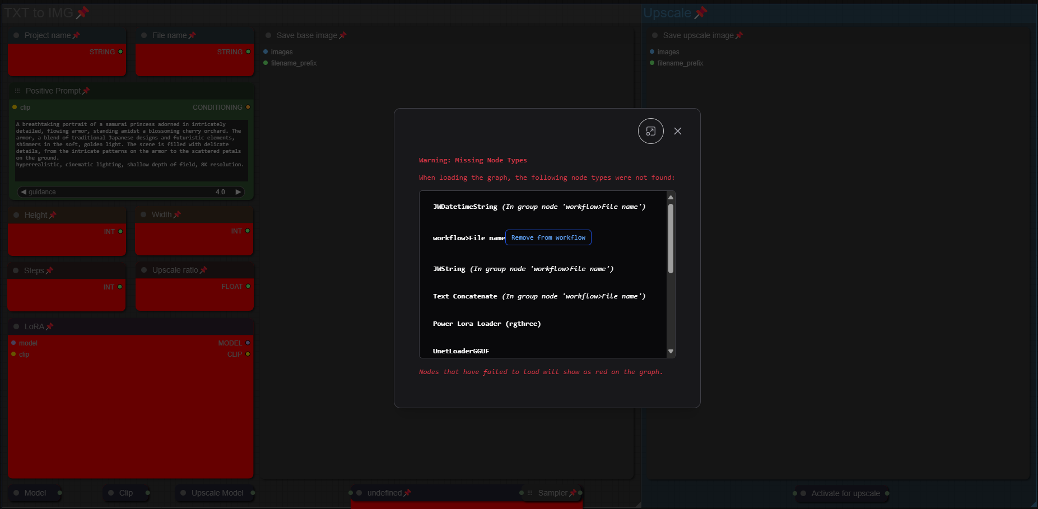Image resolution: width=1038 pixels, height=509 pixels.
Task: Click the pin icon on Save base image node
Action: click(x=343, y=35)
